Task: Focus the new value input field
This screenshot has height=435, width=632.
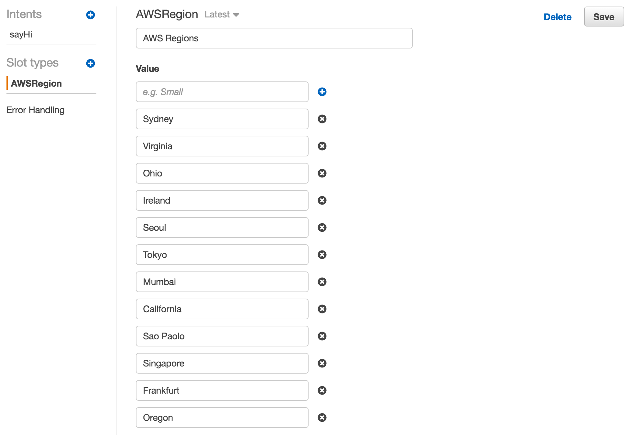Action: (222, 92)
